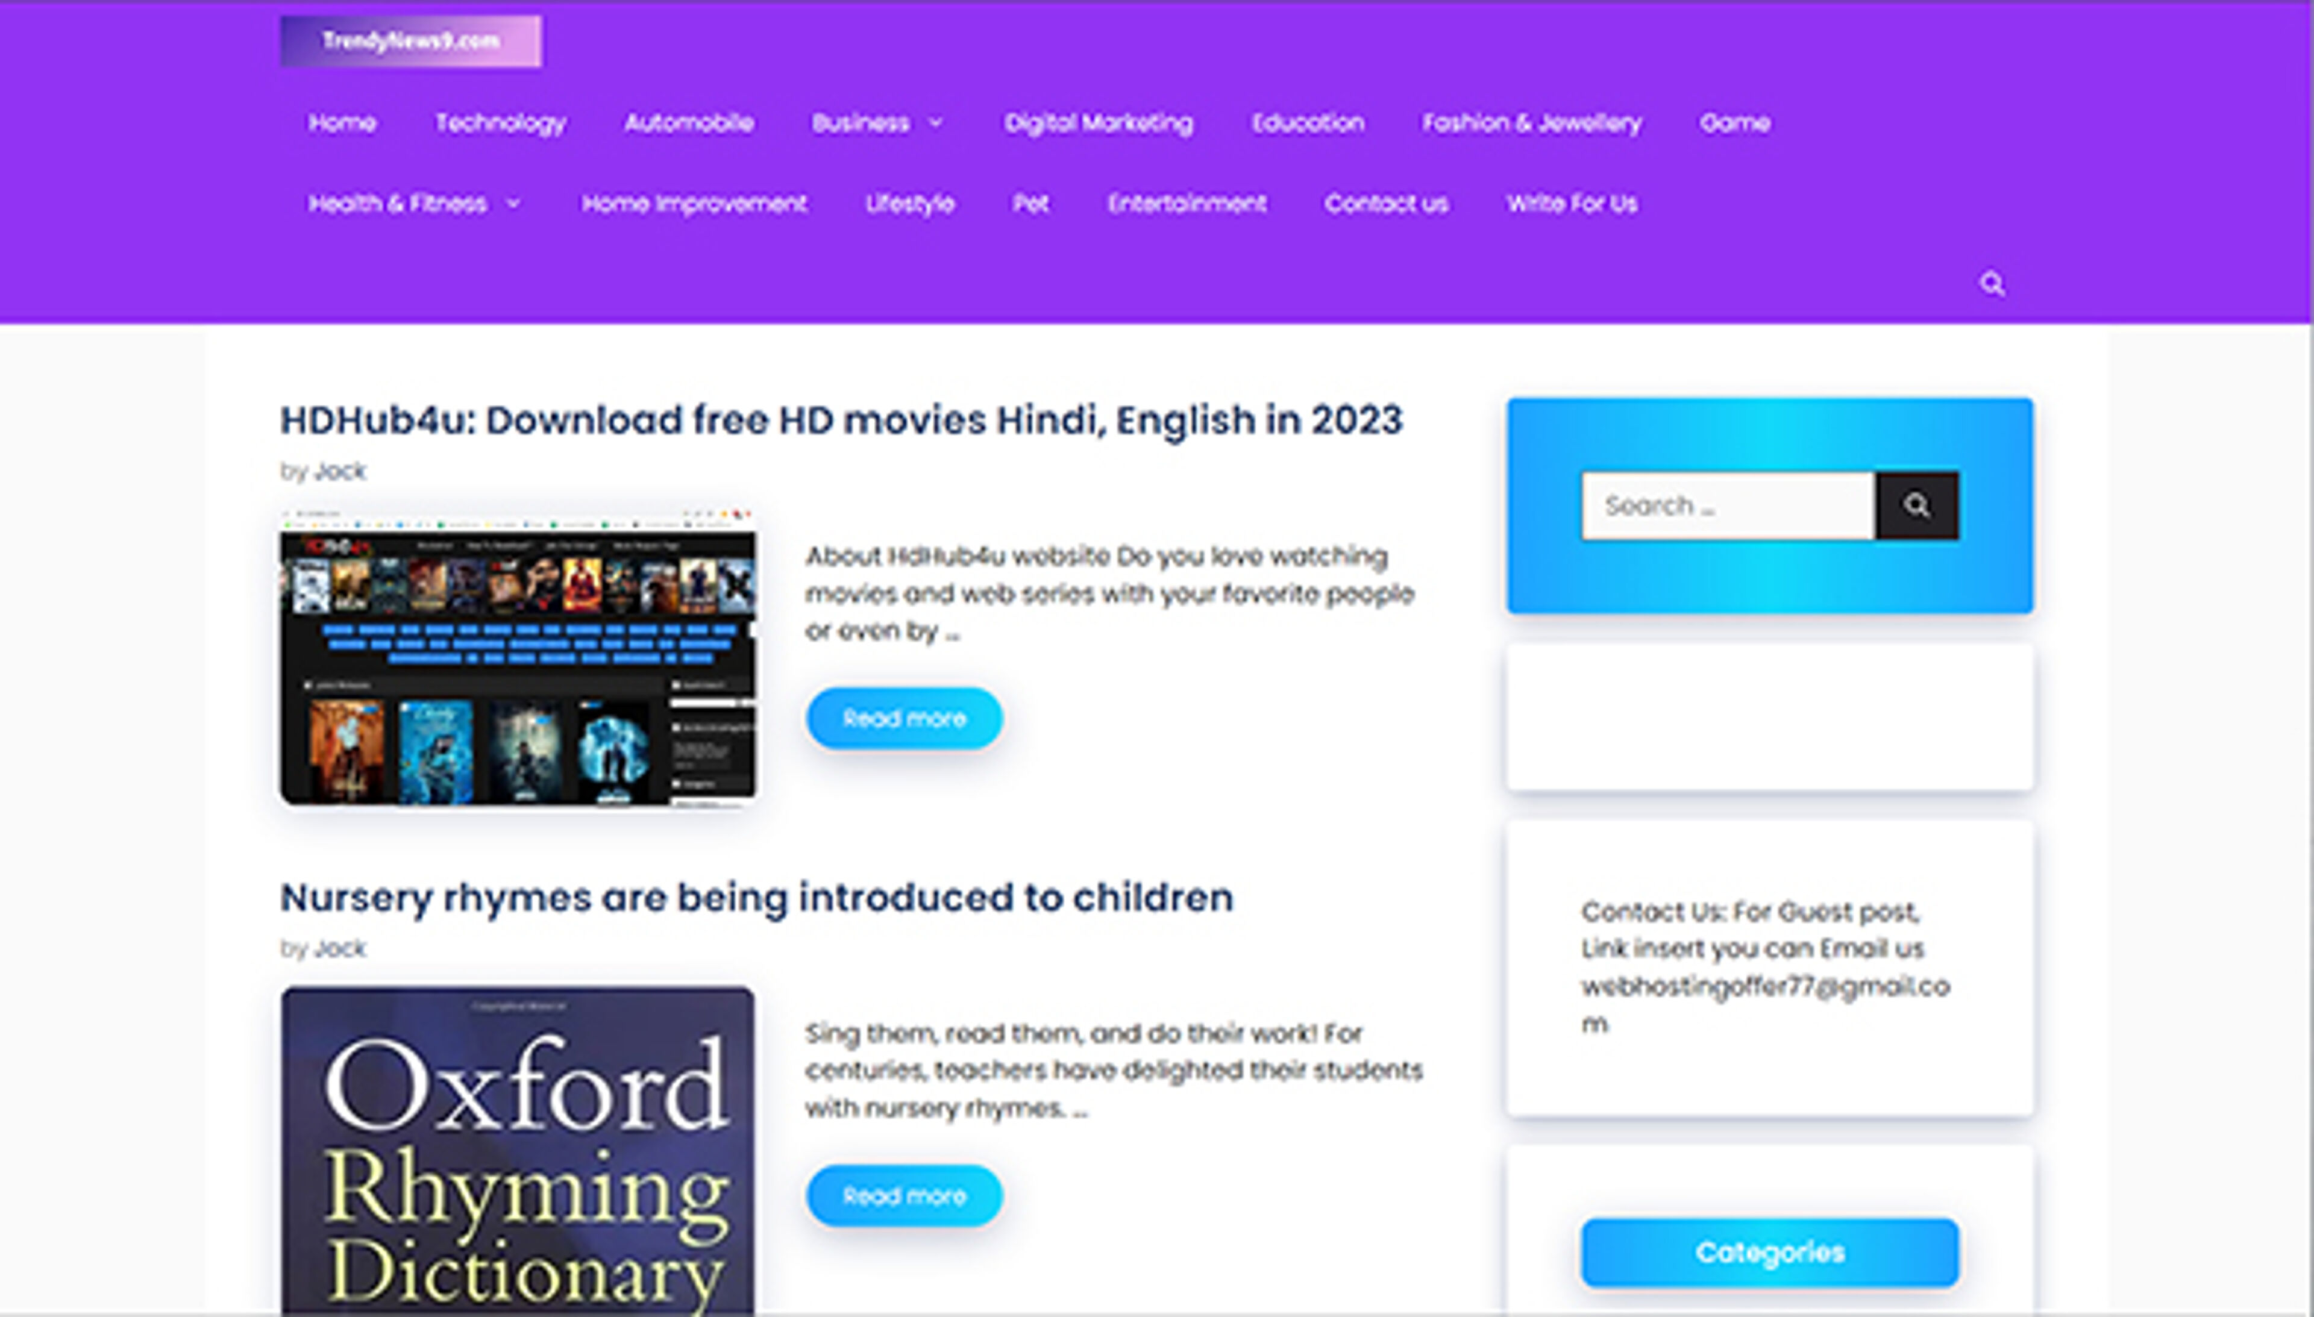2314x1317 pixels.
Task: Expand the Business menu dropdown arrow
Action: [936, 123]
